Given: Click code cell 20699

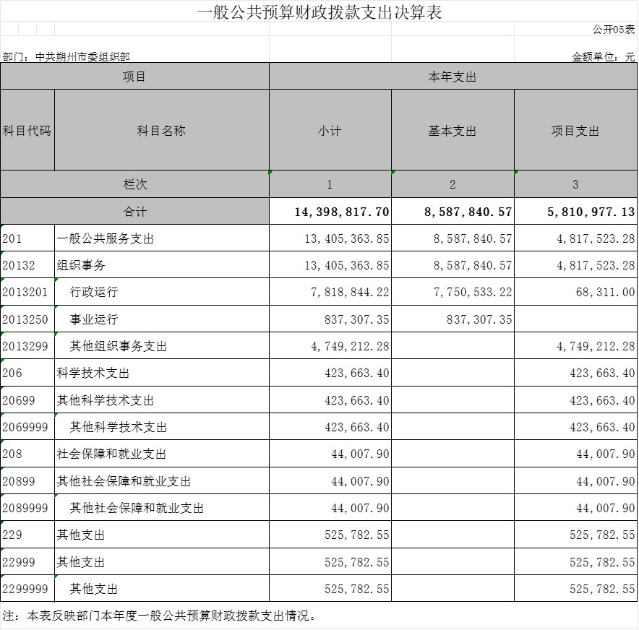Looking at the screenshot, I should (x=27, y=400).
